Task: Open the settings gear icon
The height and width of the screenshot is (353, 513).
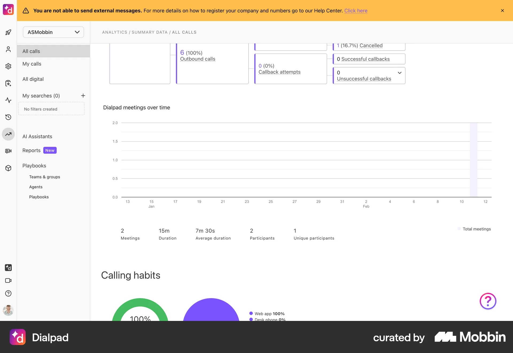Action: 8,66
